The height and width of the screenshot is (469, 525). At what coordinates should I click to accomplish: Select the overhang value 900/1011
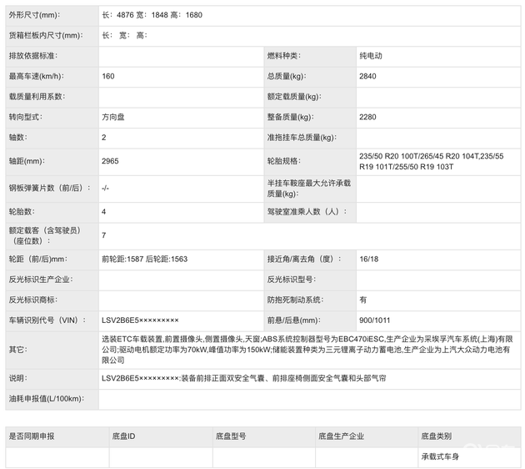375,320
